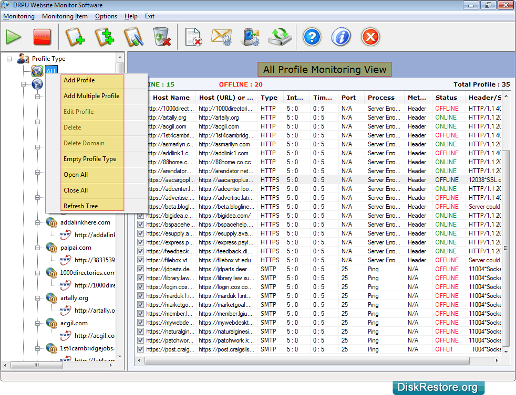The height and width of the screenshot is (395, 516).
Task: Toggle checkbox for https://jdparts.de... row
Action: pyautogui.click(x=141, y=269)
